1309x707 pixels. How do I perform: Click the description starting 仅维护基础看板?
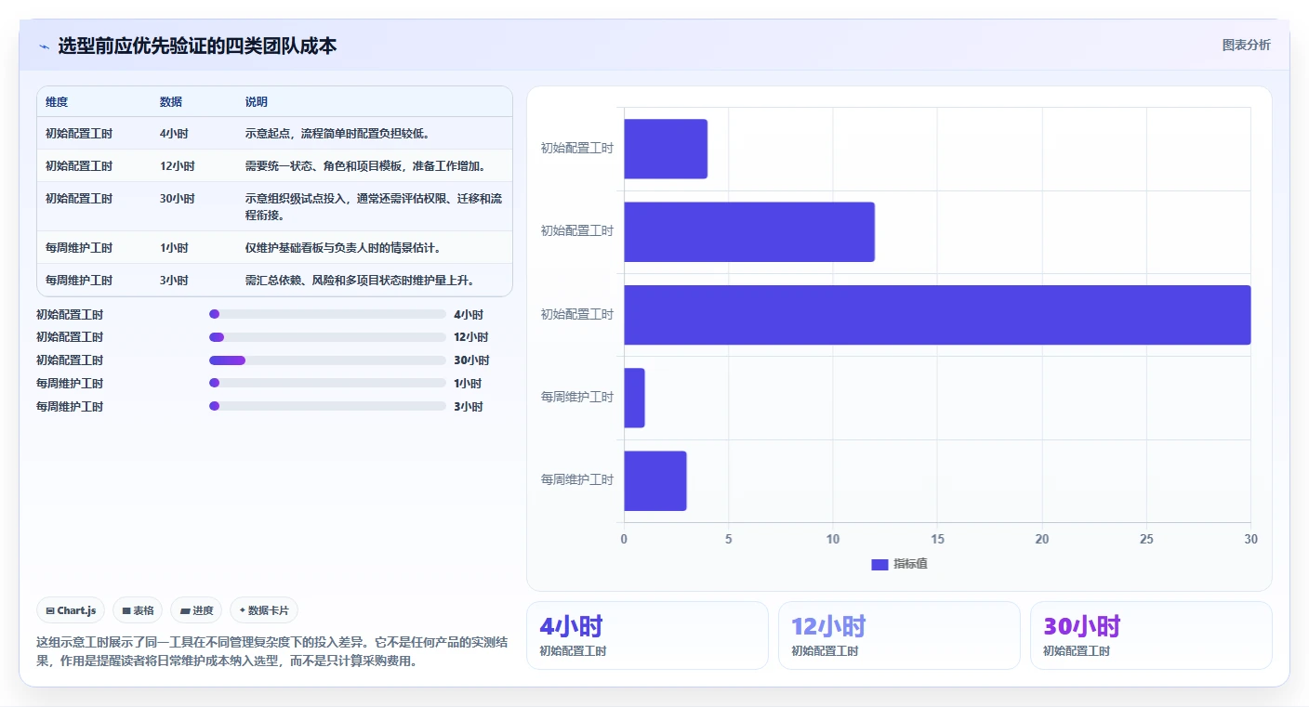click(x=343, y=247)
